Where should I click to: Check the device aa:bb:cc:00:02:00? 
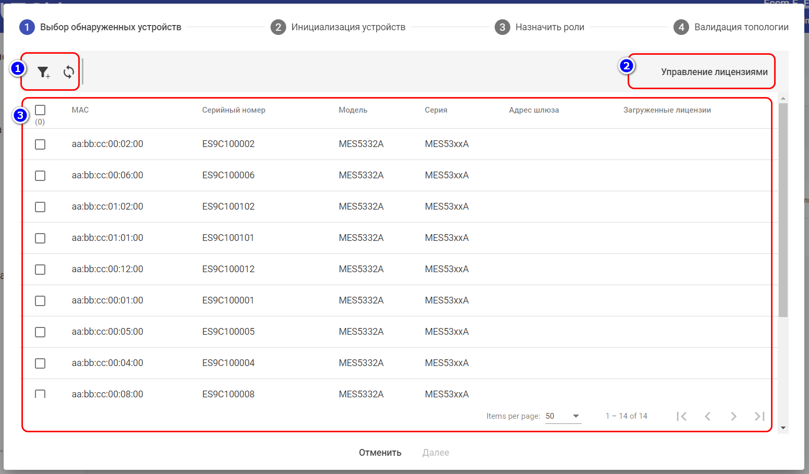[40, 144]
